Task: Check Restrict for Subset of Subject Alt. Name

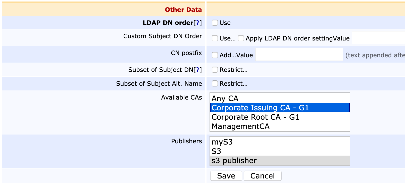Action: pyautogui.click(x=215, y=83)
